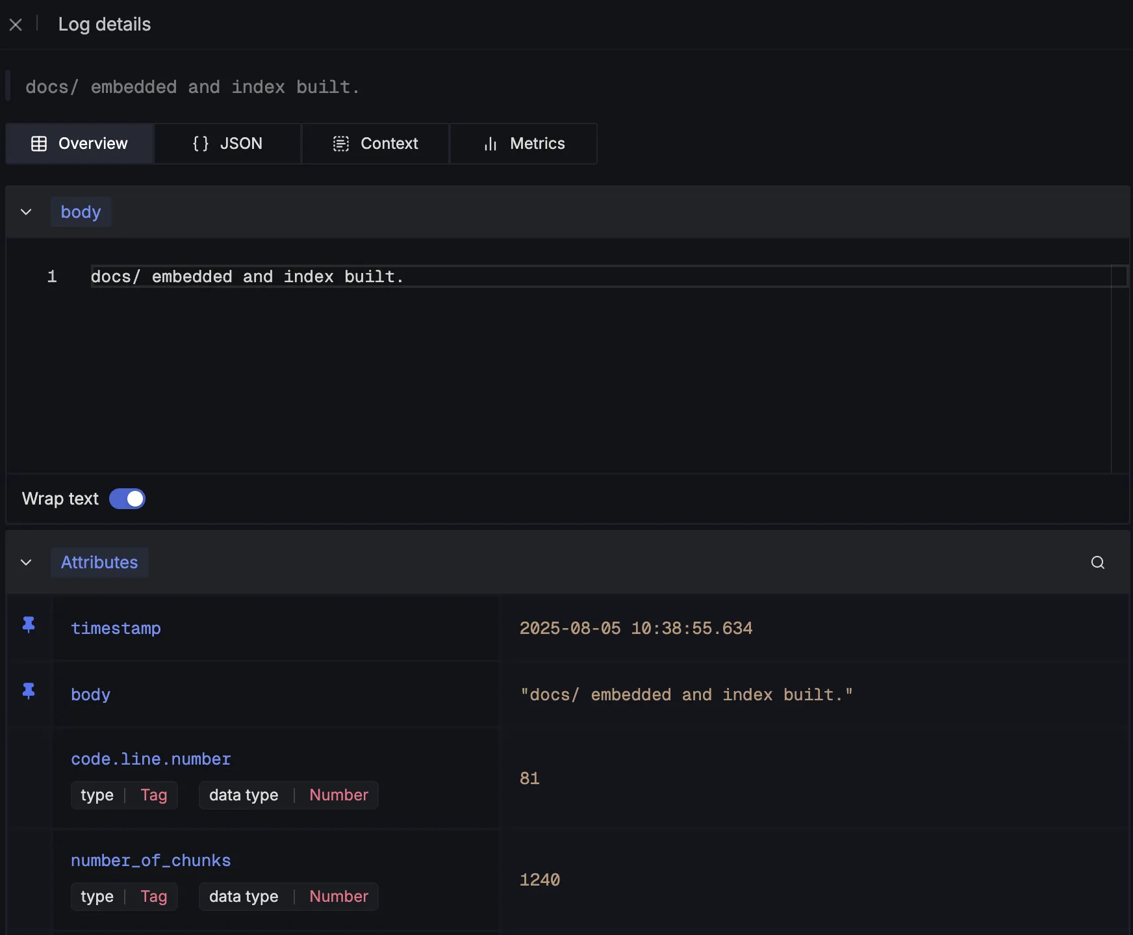Image resolution: width=1133 pixels, height=935 pixels.
Task: Unpin the body attribute pin icon
Action: coord(29,691)
